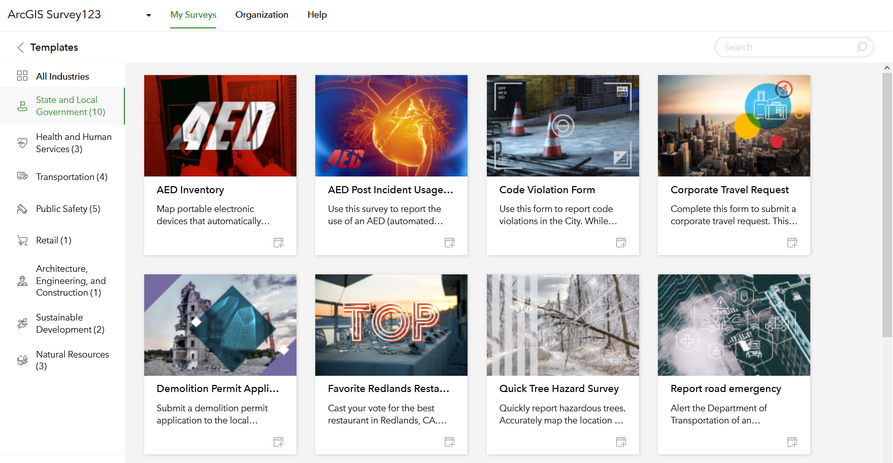The image size is (893, 463).
Task: Click the search magnifier icon
Action: coord(862,47)
